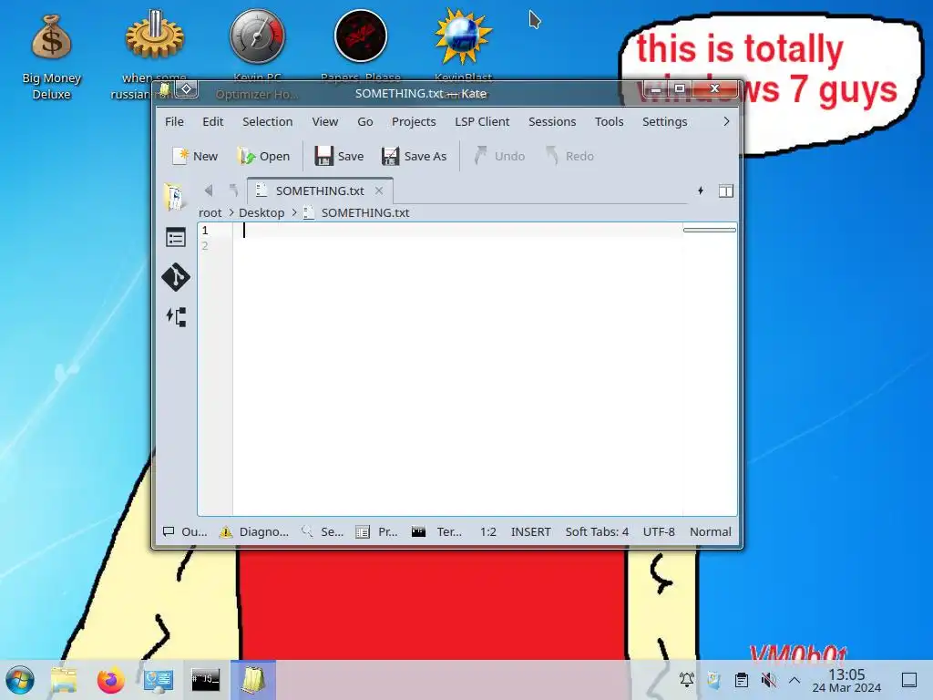Open the Edit menu
Image resolution: width=933 pixels, height=700 pixels.
point(212,121)
